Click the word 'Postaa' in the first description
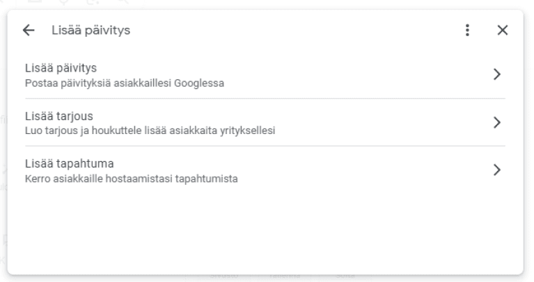 37,84
